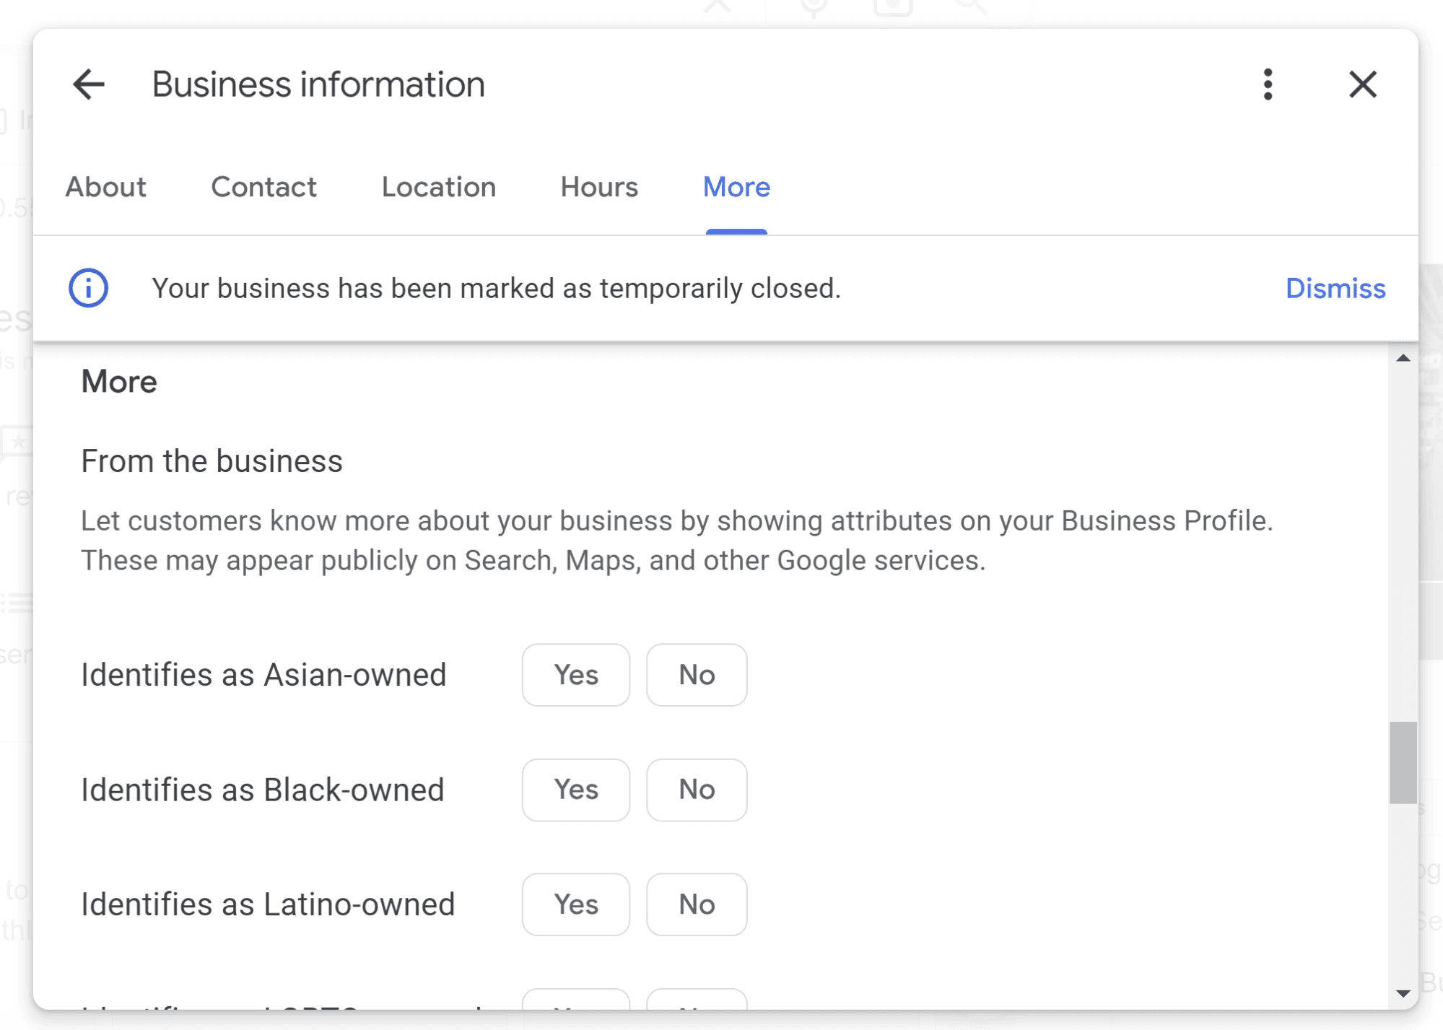
Task: Choose No for Black-owned
Action: click(696, 790)
